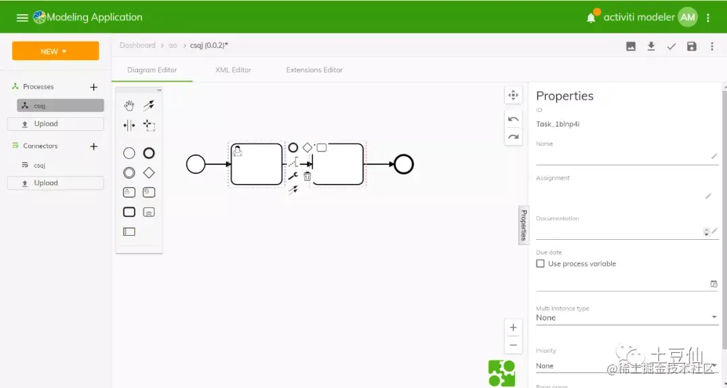727x388 pixels.
Task: Activate the global connect tool
Action: coord(149,105)
